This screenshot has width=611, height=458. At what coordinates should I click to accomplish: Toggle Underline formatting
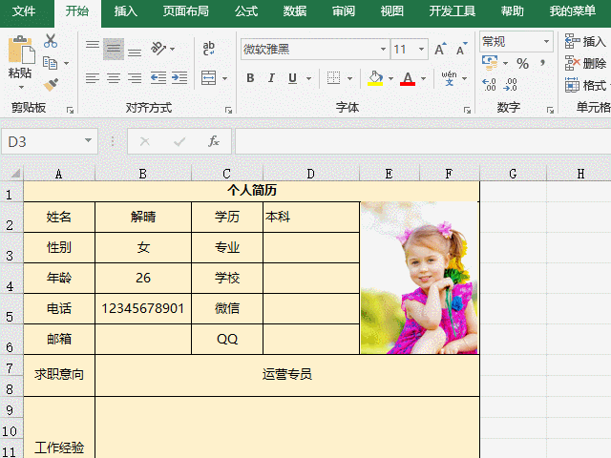(292, 78)
